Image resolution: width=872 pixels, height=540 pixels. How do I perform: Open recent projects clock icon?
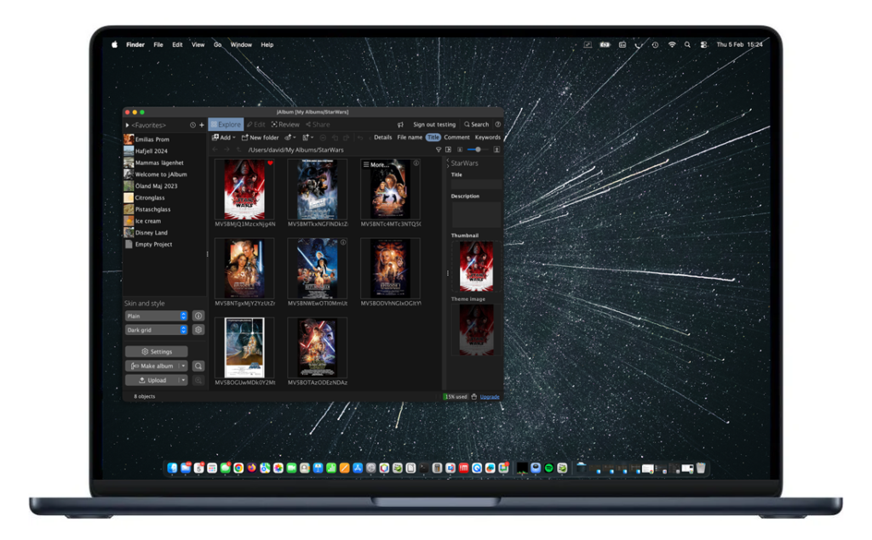pos(192,125)
